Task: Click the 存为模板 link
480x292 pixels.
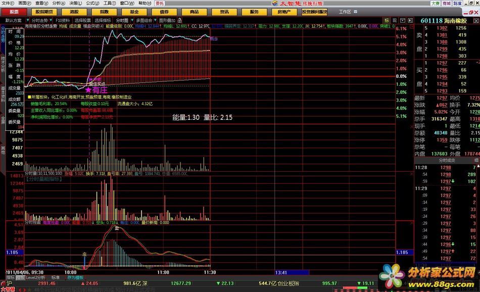Action: click(x=75, y=278)
